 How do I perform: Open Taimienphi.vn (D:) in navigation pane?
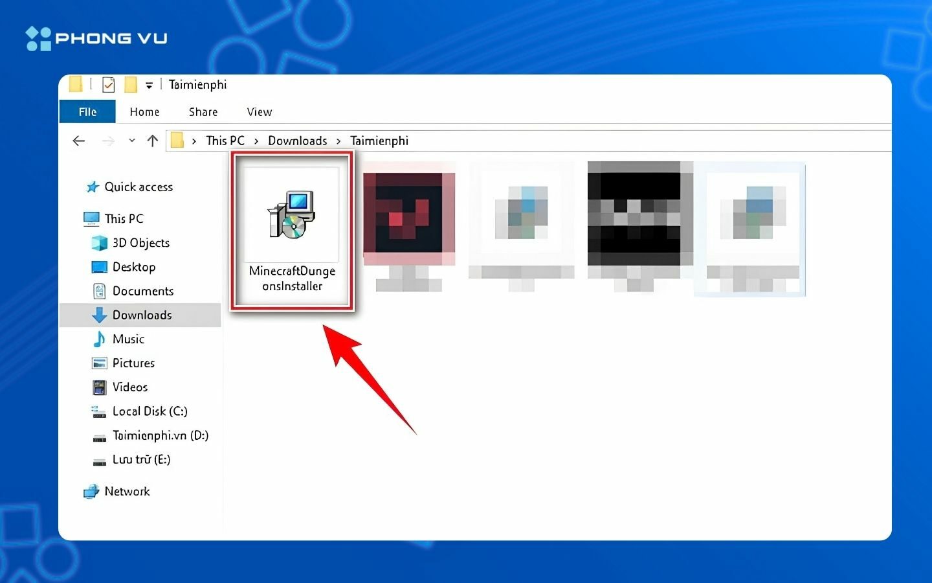click(161, 435)
